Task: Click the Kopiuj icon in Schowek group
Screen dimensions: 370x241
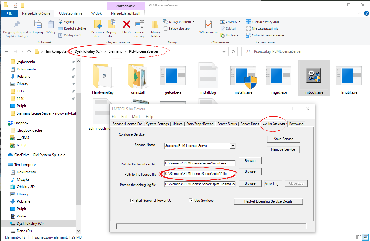Action: 38,25
